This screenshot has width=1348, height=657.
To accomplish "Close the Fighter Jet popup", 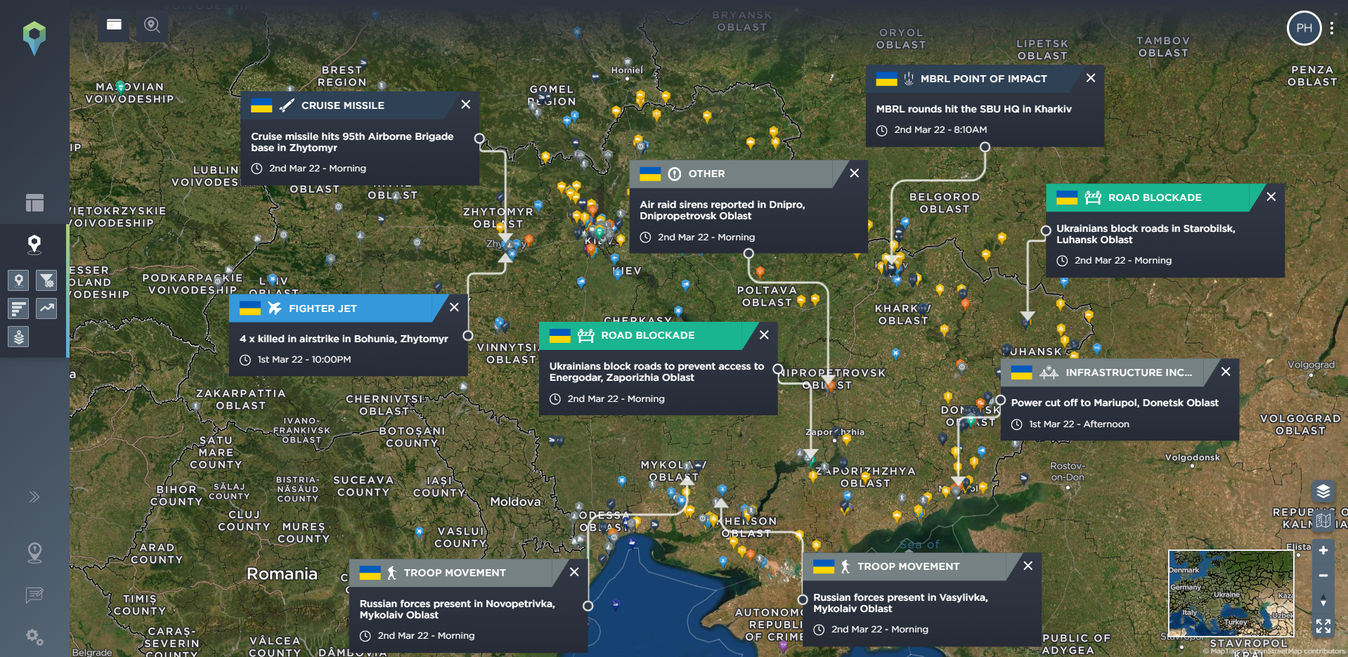I will point(455,307).
